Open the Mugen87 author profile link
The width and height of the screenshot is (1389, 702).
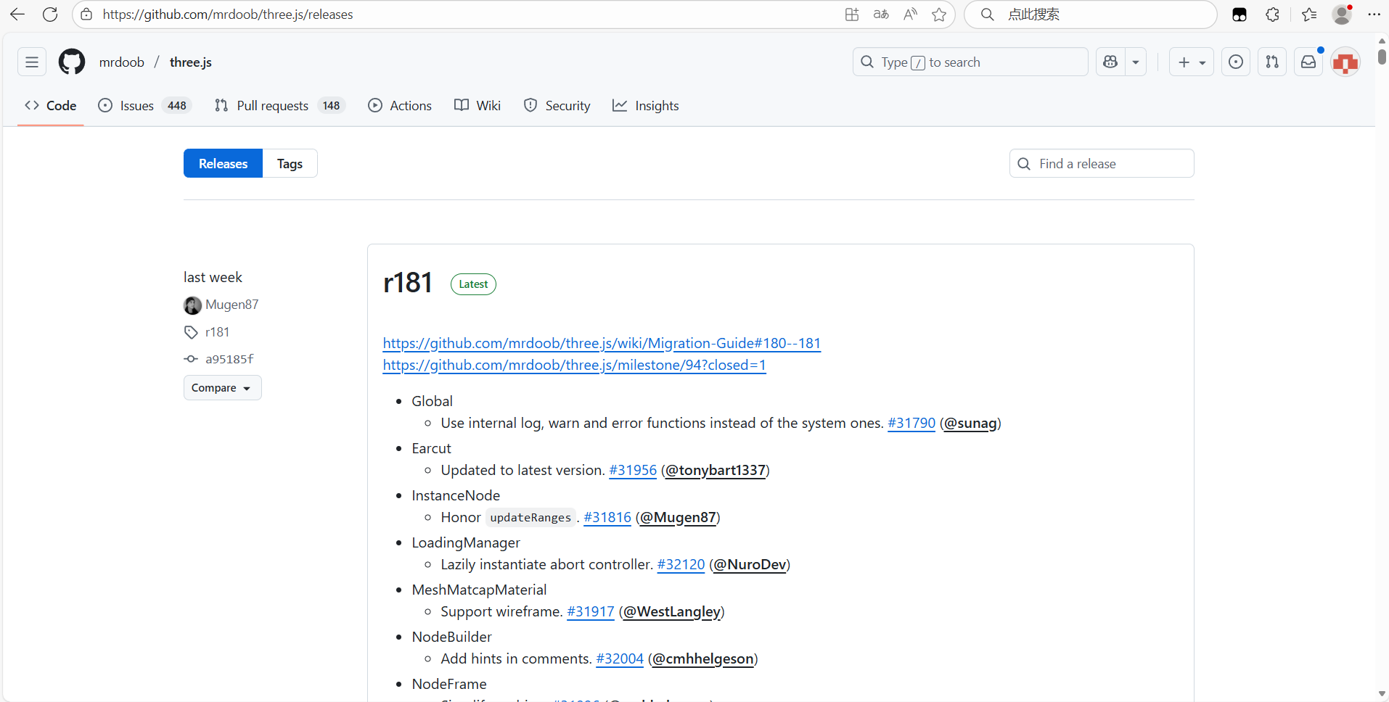click(x=231, y=305)
